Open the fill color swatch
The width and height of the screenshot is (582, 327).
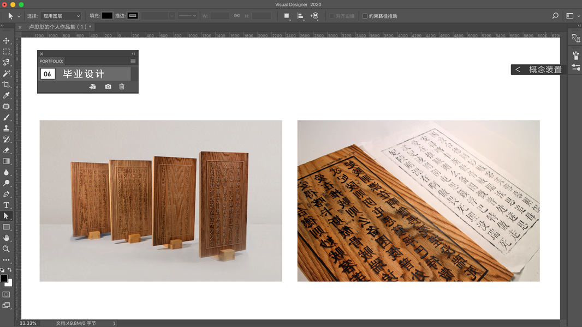coord(107,16)
